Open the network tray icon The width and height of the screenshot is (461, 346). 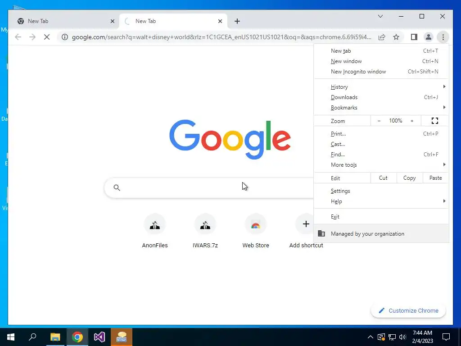coord(392,337)
